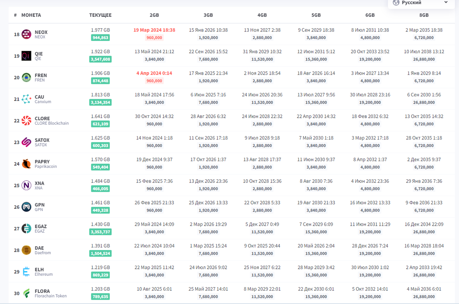Click the globe icon beside Русский
The height and width of the screenshot is (304, 459).
[x=396, y=2]
